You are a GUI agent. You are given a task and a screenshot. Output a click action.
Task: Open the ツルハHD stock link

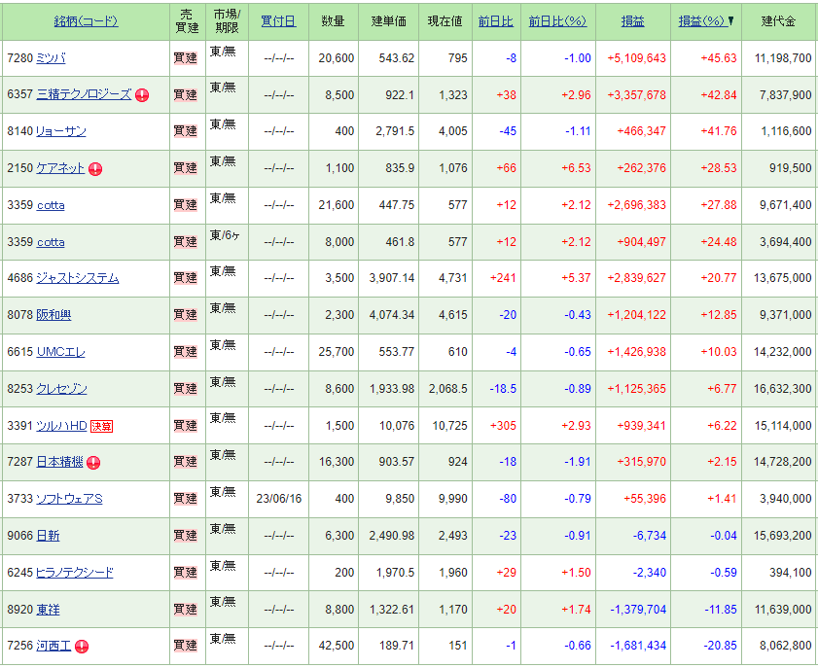click(x=61, y=426)
